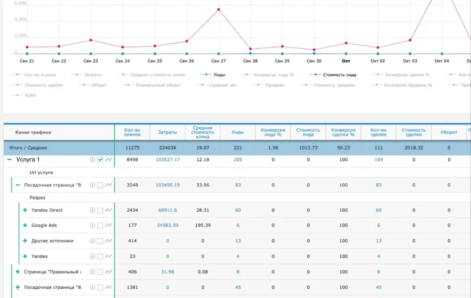The image size is (471, 298).
Task: Enable checkbox for Другие источники
Action: coord(100,241)
